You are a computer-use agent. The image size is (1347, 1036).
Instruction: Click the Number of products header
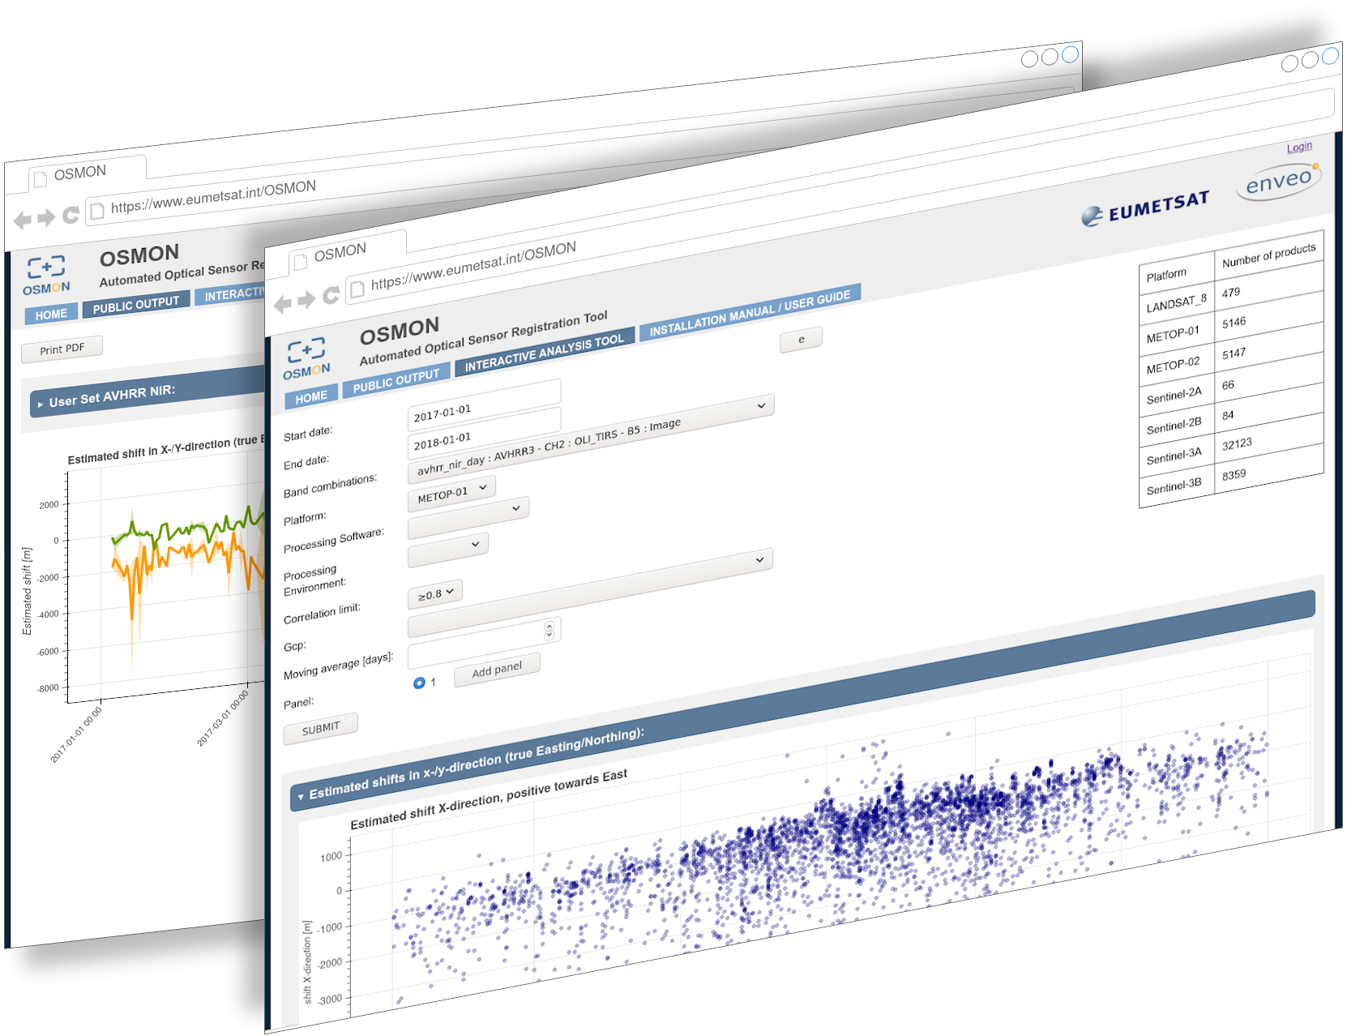pyautogui.click(x=1269, y=255)
